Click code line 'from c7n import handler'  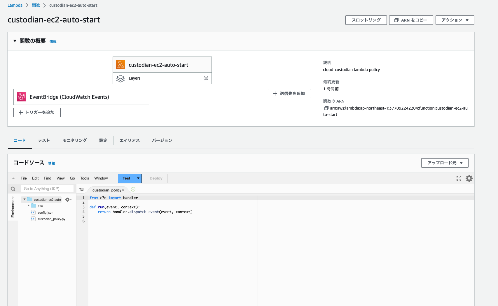click(114, 198)
